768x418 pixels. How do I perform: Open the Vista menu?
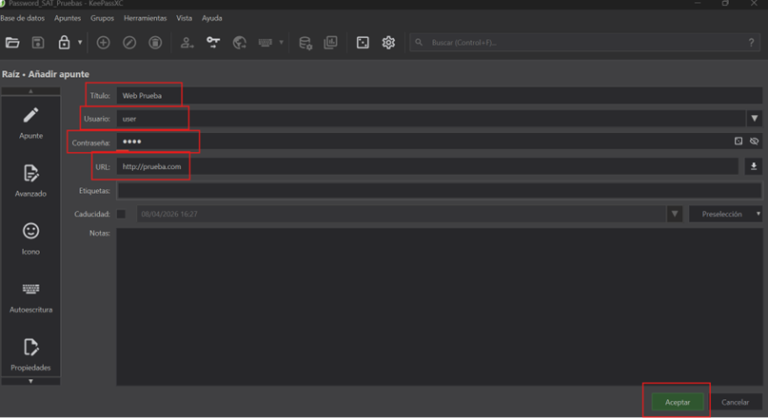tap(185, 18)
